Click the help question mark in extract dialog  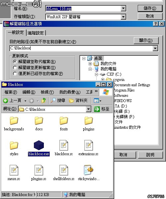(156, 24)
